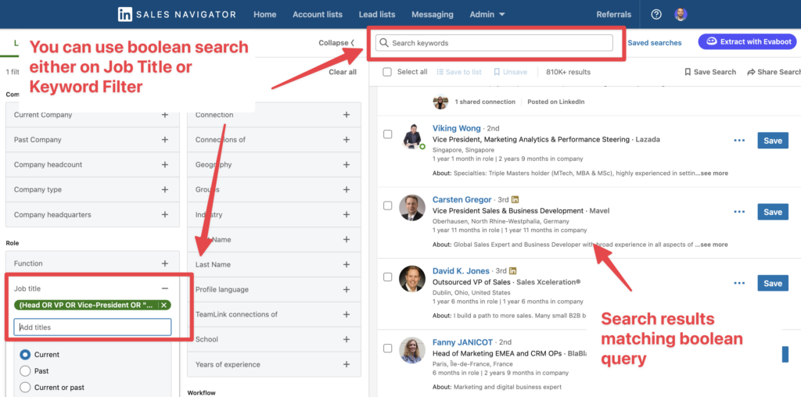Click Save to list option
The width and height of the screenshot is (801, 397).
(458, 72)
